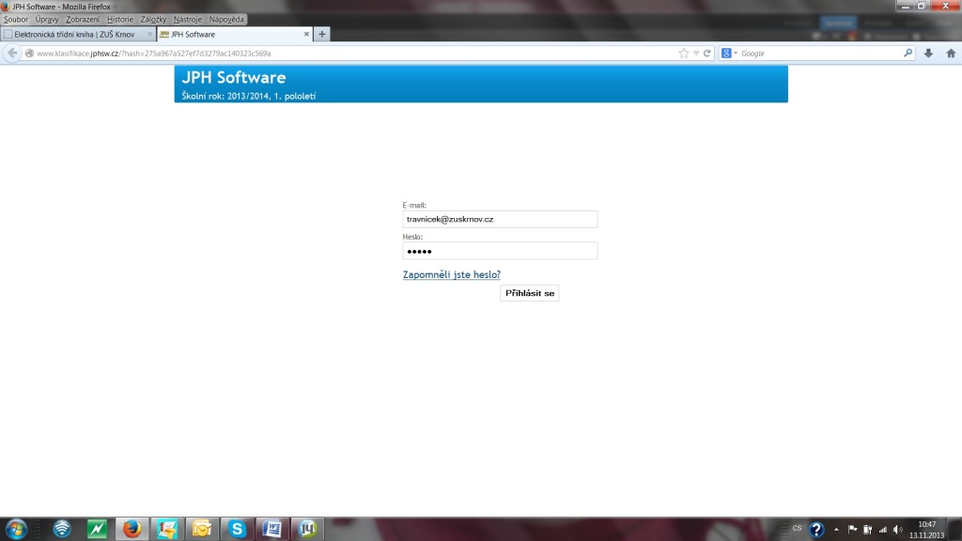Image resolution: width=962 pixels, height=541 pixels.
Task: Open Skype from the taskbar
Action: point(237,529)
